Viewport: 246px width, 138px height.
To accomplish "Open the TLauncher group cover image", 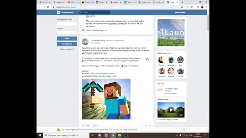I will pyautogui.click(x=171, y=33).
